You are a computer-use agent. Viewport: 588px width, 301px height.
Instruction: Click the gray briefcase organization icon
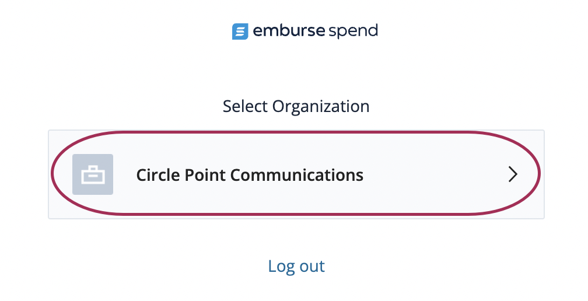click(93, 174)
